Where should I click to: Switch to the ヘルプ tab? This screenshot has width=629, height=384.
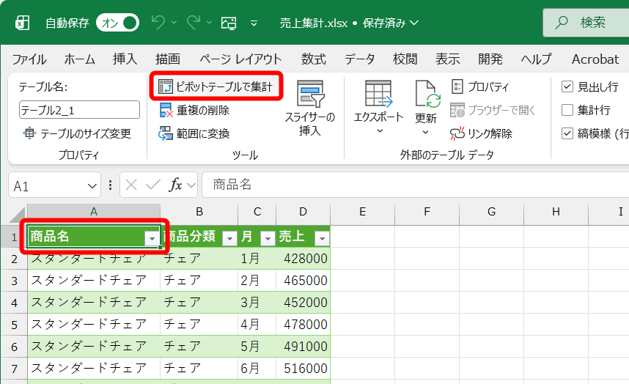[x=536, y=59]
